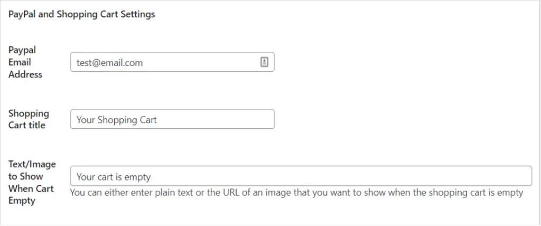Place cursor on "test@email.com" text
Viewport: 541px width, 226px height.
tap(109, 63)
